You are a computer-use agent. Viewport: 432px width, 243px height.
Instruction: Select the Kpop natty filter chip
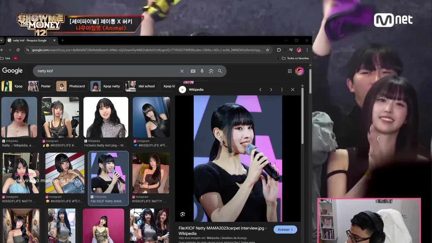106,86
